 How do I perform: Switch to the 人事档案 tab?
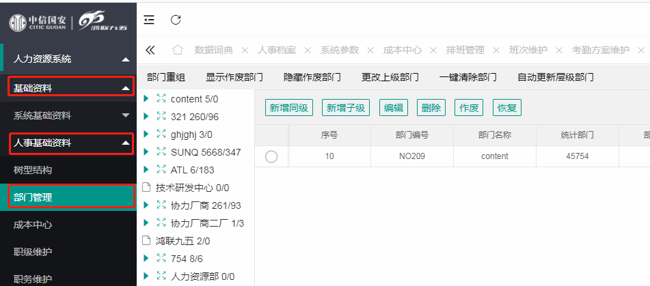tap(277, 51)
